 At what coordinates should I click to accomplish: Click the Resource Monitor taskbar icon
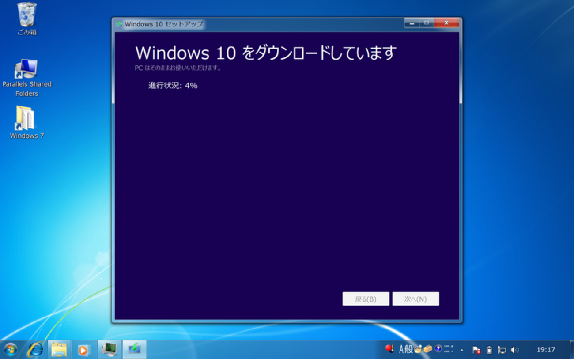coord(109,349)
